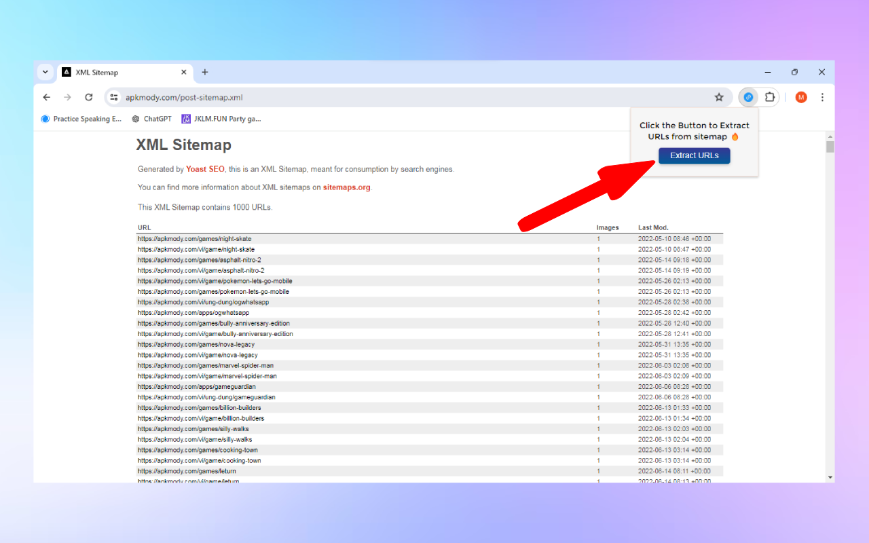Image resolution: width=869 pixels, height=543 pixels.
Task: Open https://apkmody.com/vi/game/cooking-town URL
Action: click(200, 460)
